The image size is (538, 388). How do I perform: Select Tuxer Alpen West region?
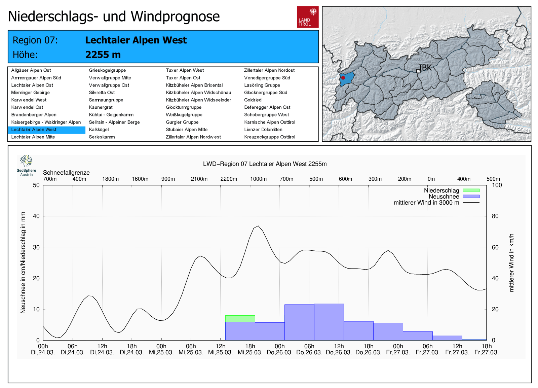[185, 70]
